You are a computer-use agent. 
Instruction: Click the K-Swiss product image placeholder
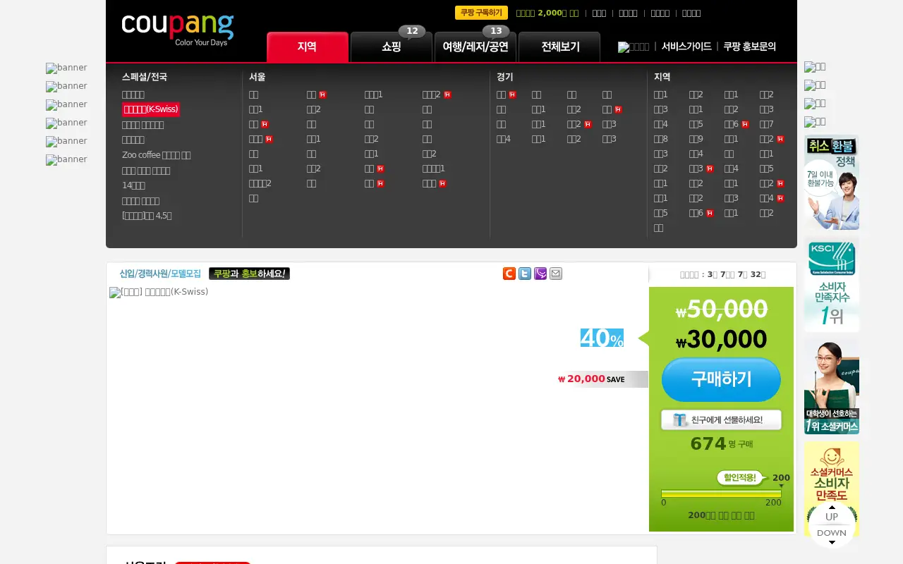tap(159, 292)
